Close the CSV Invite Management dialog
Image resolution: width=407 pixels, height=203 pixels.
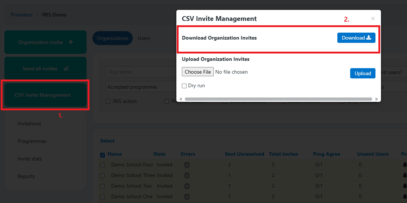(x=373, y=18)
